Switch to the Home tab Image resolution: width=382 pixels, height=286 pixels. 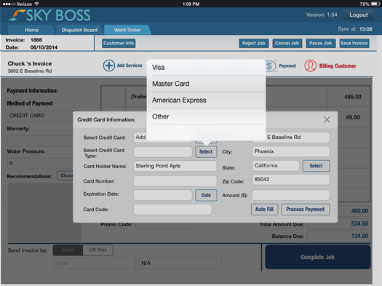tap(32, 30)
